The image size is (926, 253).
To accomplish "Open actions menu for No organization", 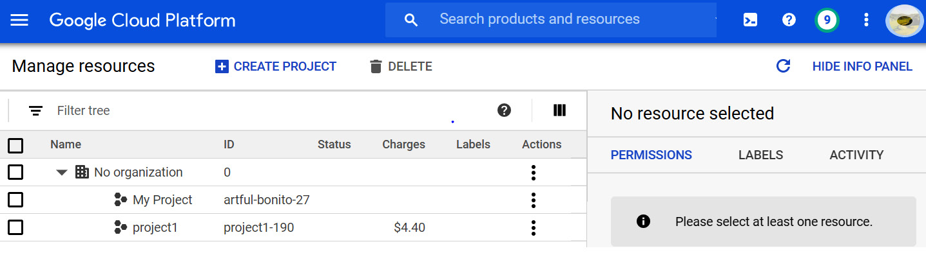I will 533,172.
